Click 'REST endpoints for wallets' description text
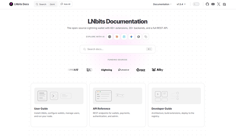 pyautogui.click(x=112, y=115)
